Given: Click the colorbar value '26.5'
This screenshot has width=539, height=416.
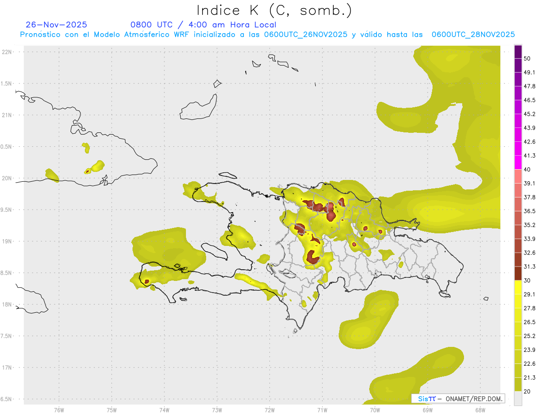Looking at the screenshot, I should 529,322.
